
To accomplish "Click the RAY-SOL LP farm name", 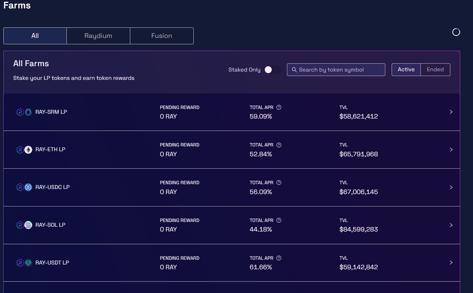I will point(50,225).
